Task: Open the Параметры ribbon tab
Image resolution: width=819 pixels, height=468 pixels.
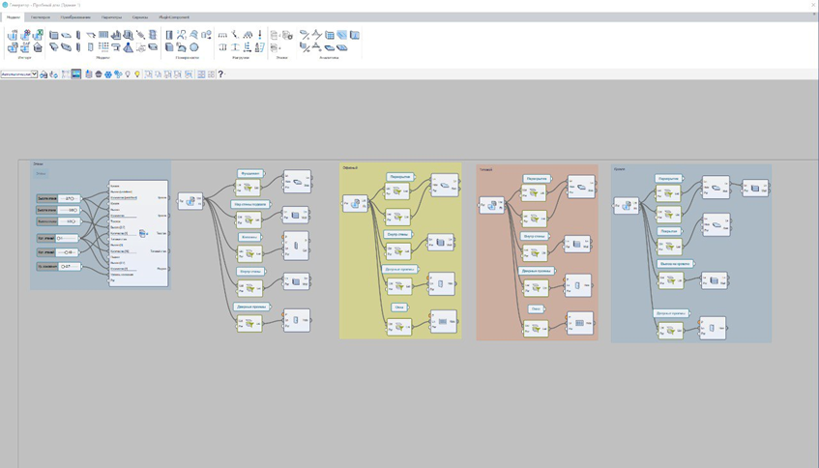Action: click(x=111, y=17)
